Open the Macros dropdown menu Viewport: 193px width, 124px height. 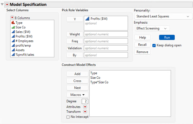(77, 95)
